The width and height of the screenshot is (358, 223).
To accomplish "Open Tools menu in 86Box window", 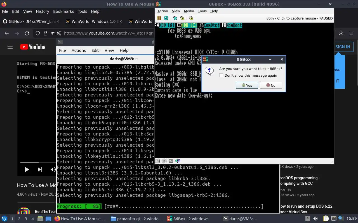I will click(x=202, y=11).
